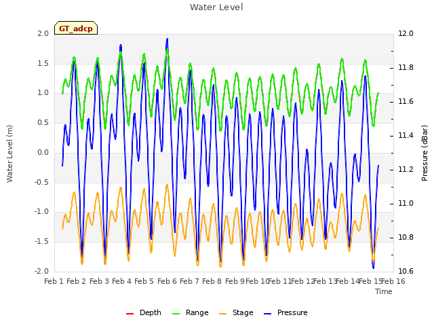434x326 pixels.
Task: Click the 11.2 pressure axis value
Action: tap(406, 170)
